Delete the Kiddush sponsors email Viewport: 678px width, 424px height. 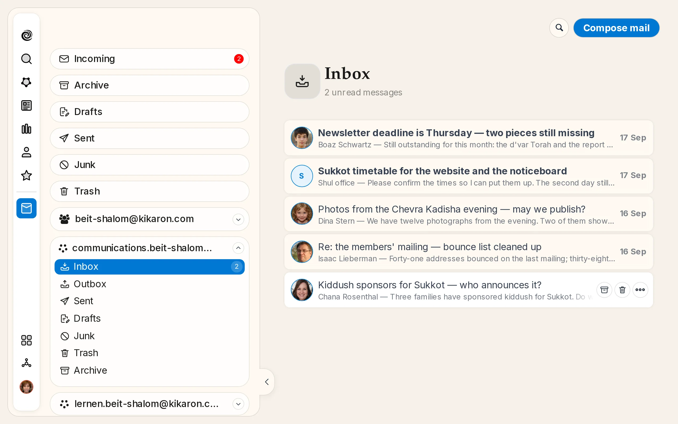click(622, 290)
